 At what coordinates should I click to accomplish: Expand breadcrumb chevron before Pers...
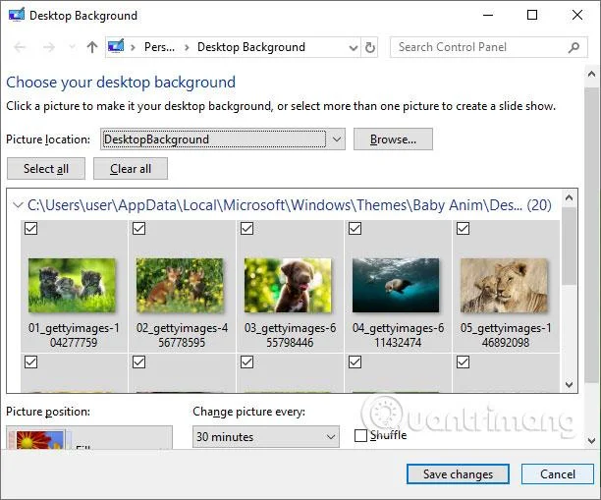point(133,47)
